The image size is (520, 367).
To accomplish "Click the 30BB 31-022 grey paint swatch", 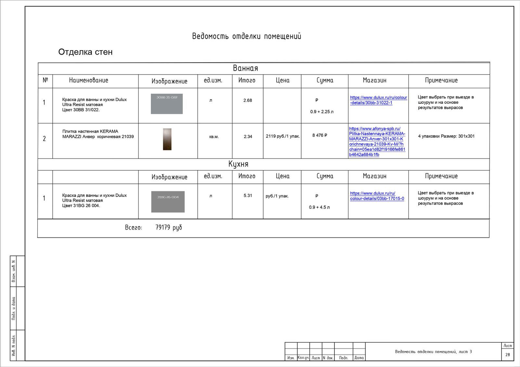I will tap(167, 104).
